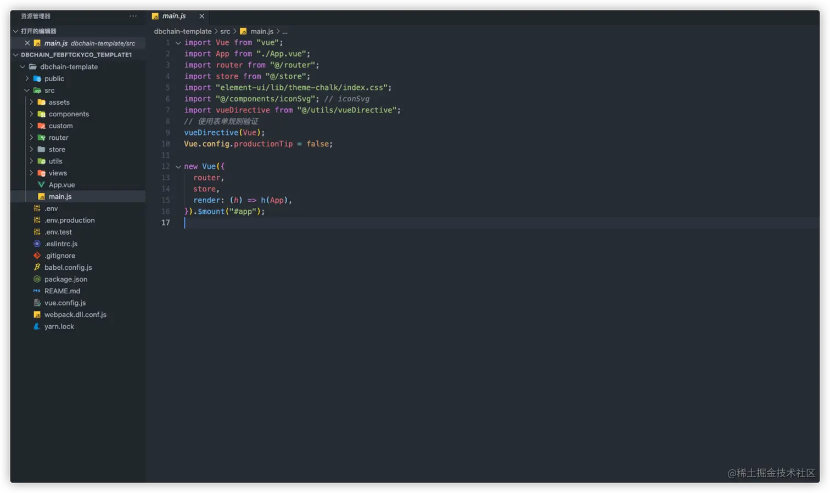The image size is (830, 493).
Task: Expand the components folder chevron
Action: click(31, 114)
